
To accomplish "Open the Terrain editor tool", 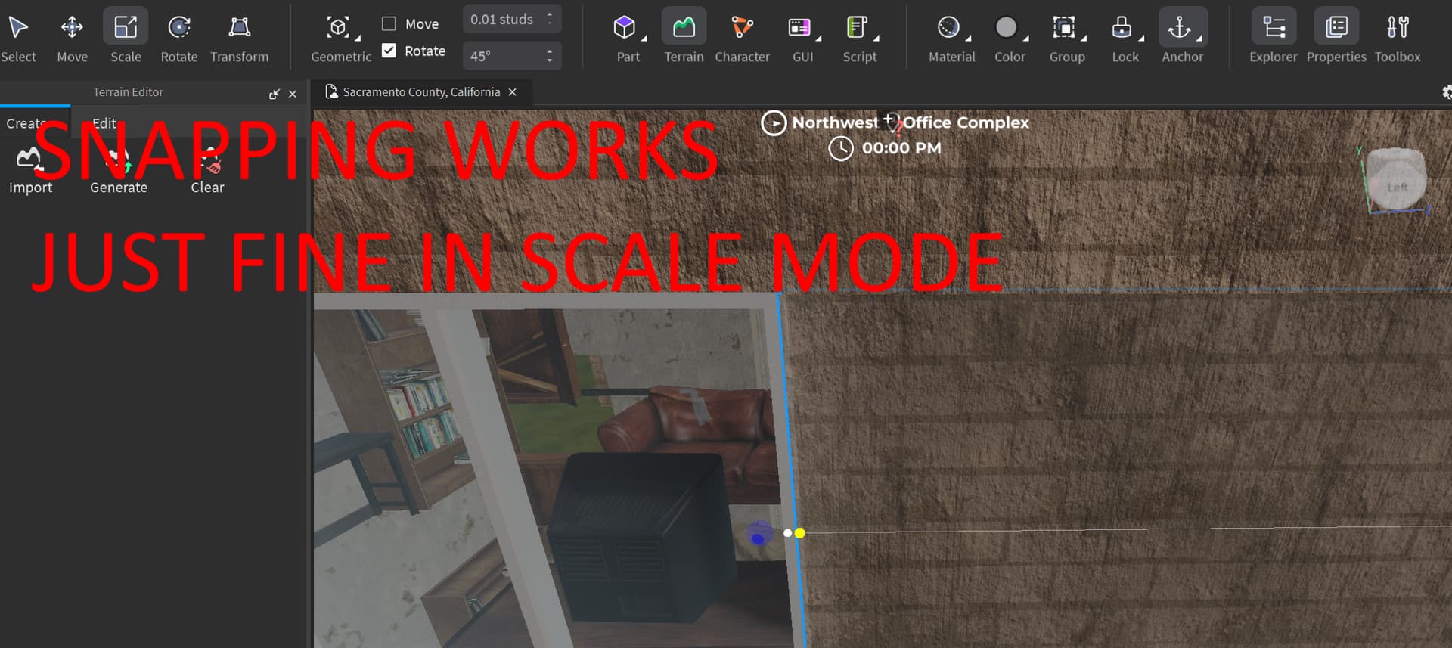I will click(684, 36).
